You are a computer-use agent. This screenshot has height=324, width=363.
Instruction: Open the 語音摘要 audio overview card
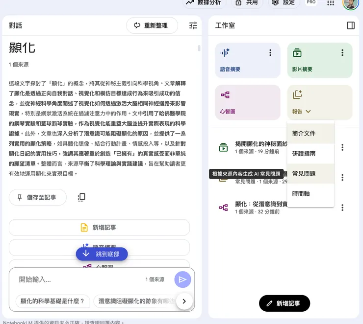(248, 60)
